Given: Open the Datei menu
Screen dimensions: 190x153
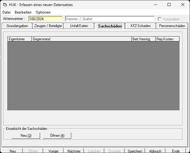Looking at the screenshot, I should [x=6, y=12].
